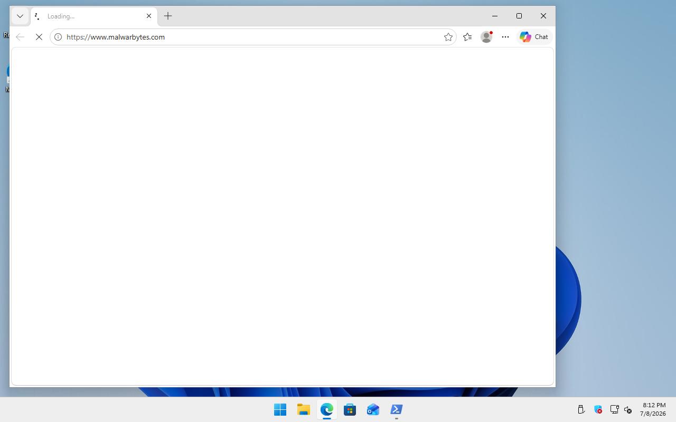The height and width of the screenshot is (422, 676).
Task: Click the USB device tray icon
Action: 581,409
